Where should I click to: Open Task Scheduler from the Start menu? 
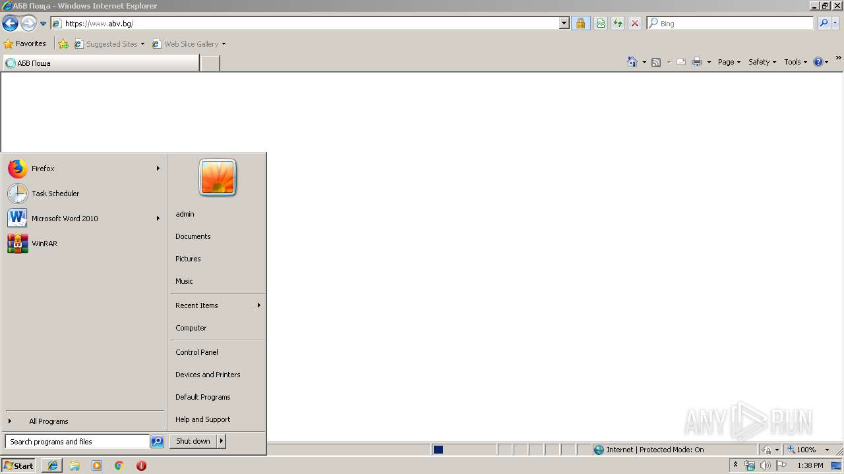pyautogui.click(x=84, y=194)
